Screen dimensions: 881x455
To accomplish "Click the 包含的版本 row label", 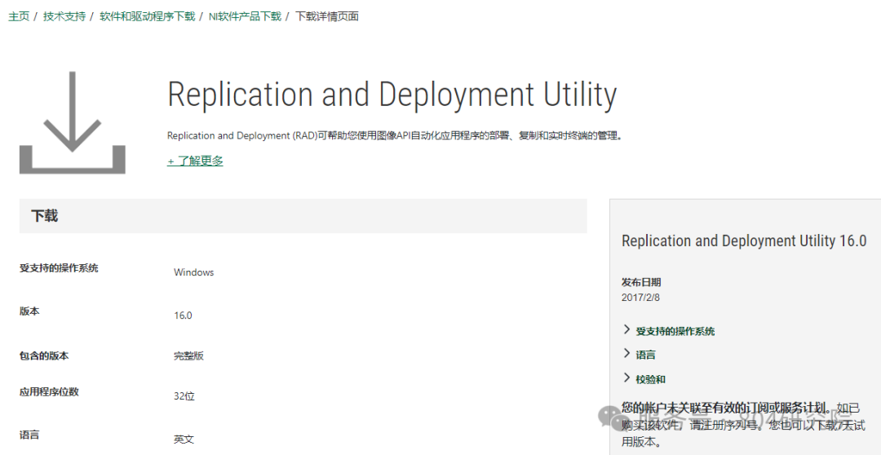I will coord(44,356).
